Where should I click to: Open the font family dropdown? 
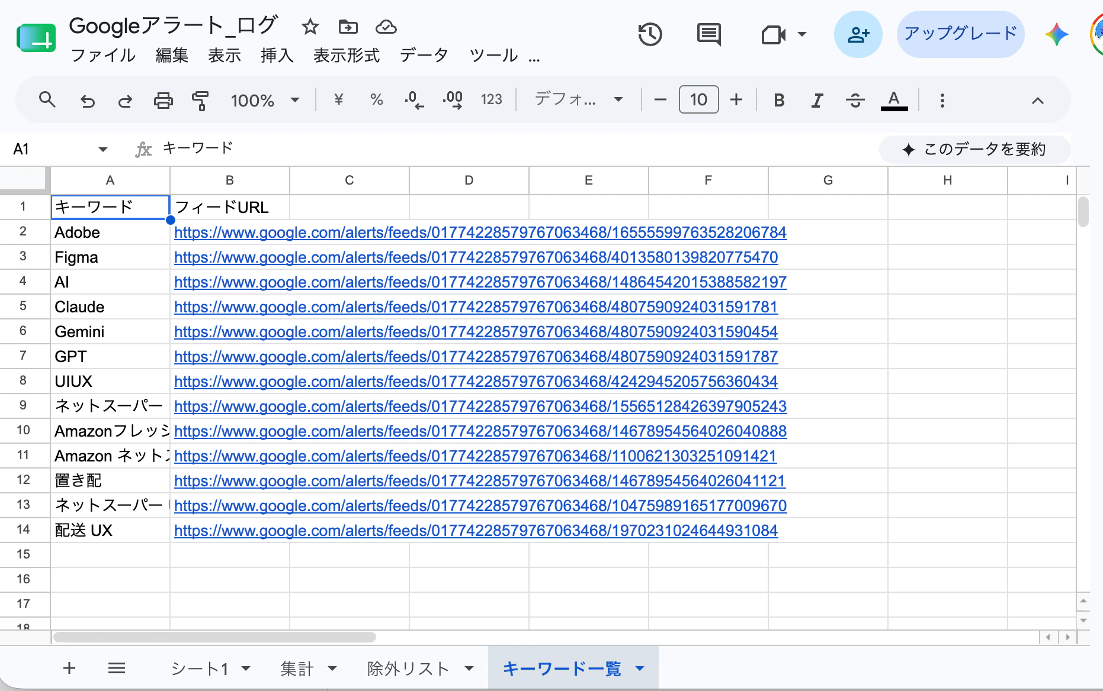[579, 99]
